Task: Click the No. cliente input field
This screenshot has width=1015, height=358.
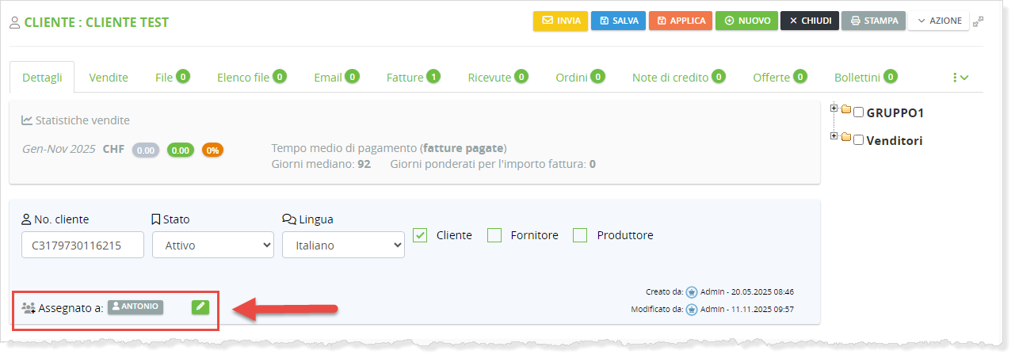Action: pos(82,246)
